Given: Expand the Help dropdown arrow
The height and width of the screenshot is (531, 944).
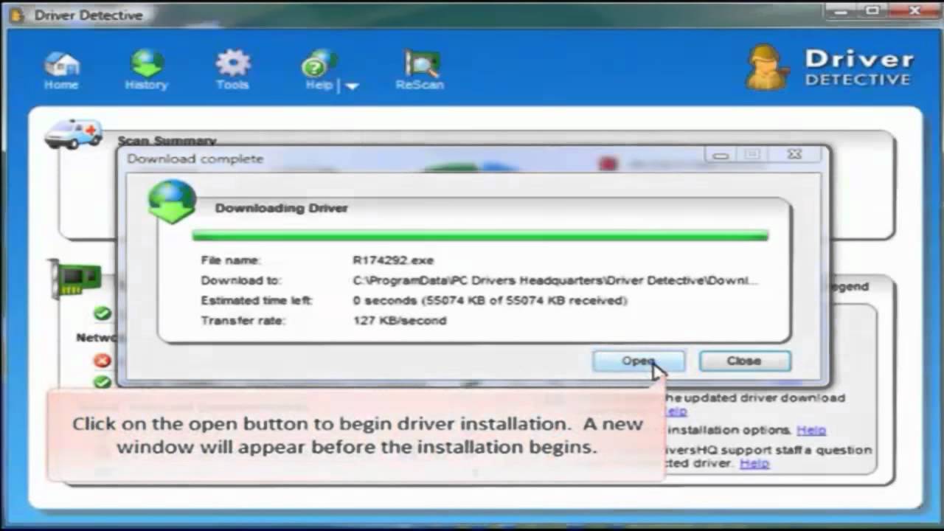Looking at the screenshot, I should coord(352,86).
